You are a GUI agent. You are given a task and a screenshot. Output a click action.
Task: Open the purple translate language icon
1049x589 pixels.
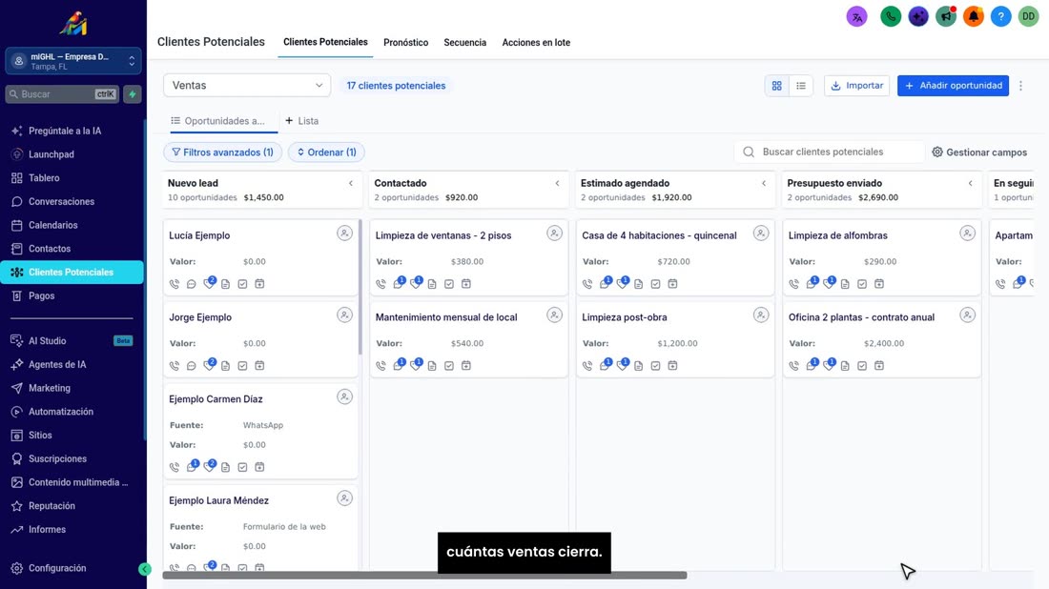856,16
